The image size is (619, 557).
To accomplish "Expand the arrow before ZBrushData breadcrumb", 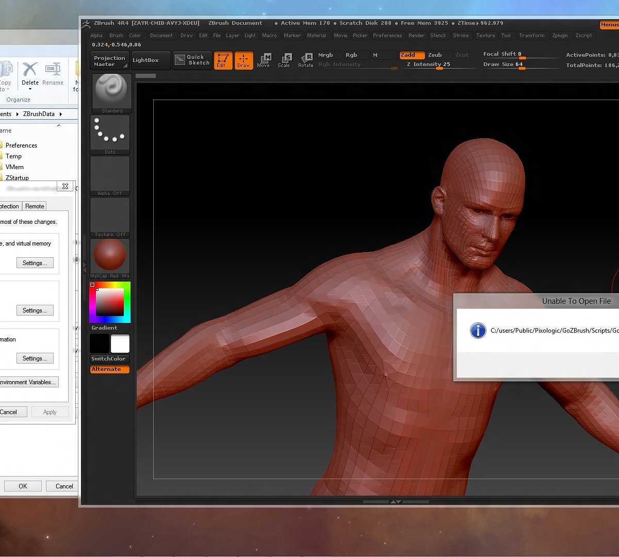I will pos(18,114).
